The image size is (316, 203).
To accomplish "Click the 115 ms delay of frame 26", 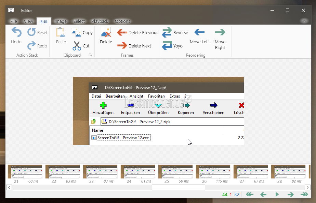I will 222,181.
